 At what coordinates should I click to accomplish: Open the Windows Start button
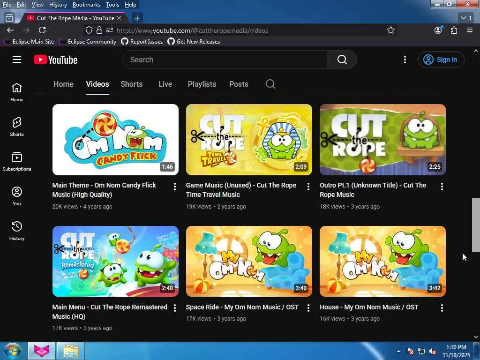click(13, 351)
